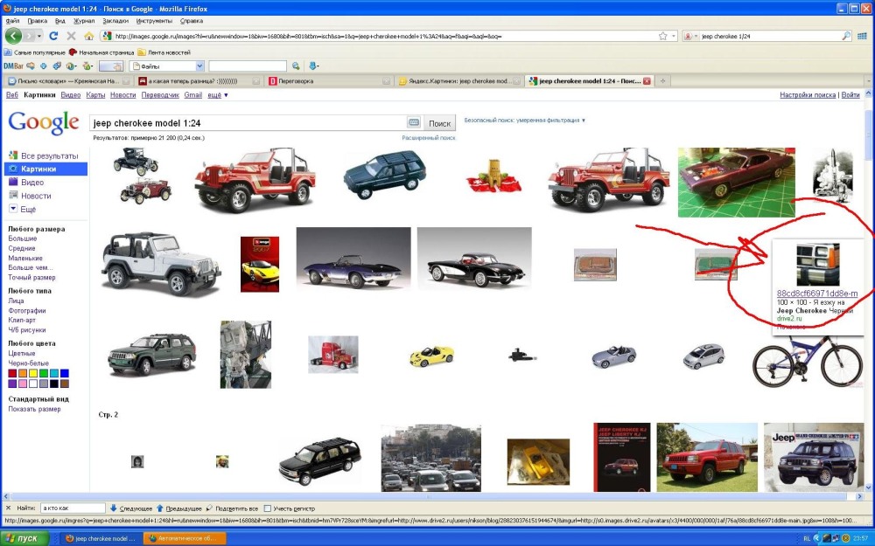Click the bookmark star in address bar
Viewport: 875px width, 546px height.
pos(661,36)
